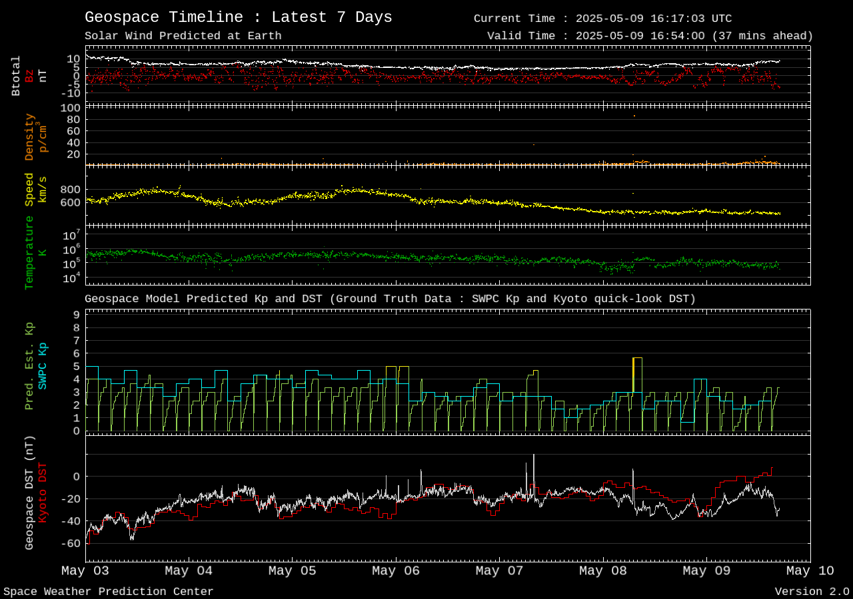Click the 'Space Weather Prediction Center' footer text

coord(109,592)
